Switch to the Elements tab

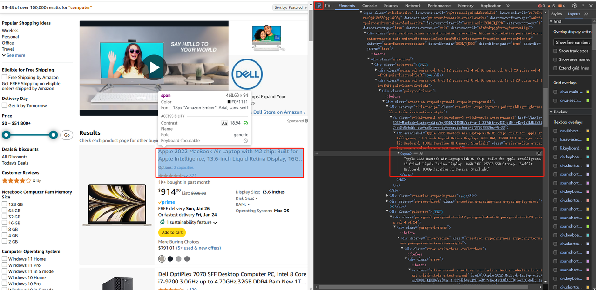point(347,6)
